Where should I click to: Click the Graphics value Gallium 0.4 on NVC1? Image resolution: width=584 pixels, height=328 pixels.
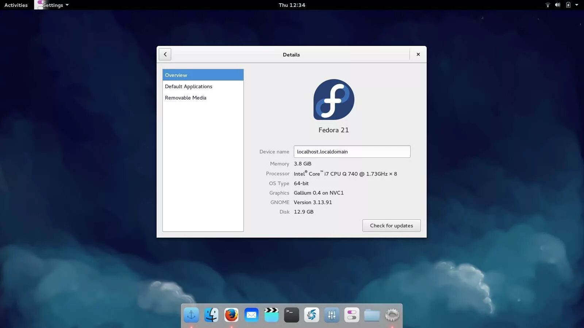(x=319, y=193)
